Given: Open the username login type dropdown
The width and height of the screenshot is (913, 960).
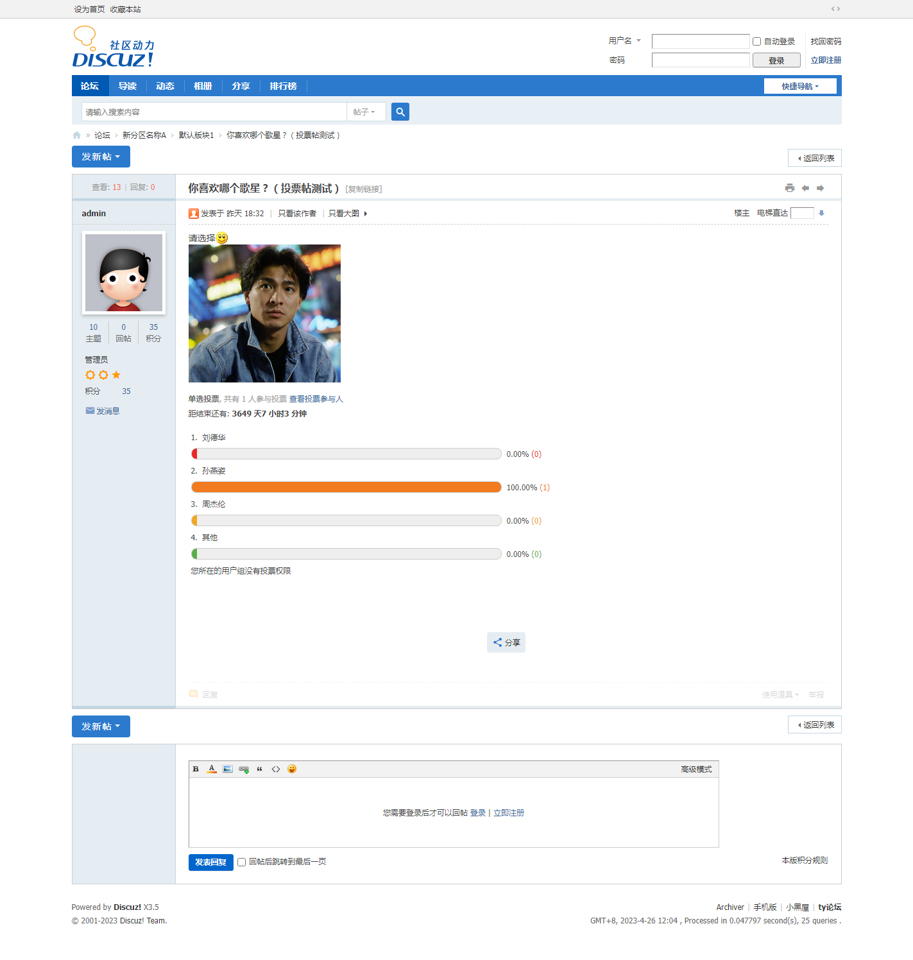Looking at the screenshot, I should coord(625,40).
